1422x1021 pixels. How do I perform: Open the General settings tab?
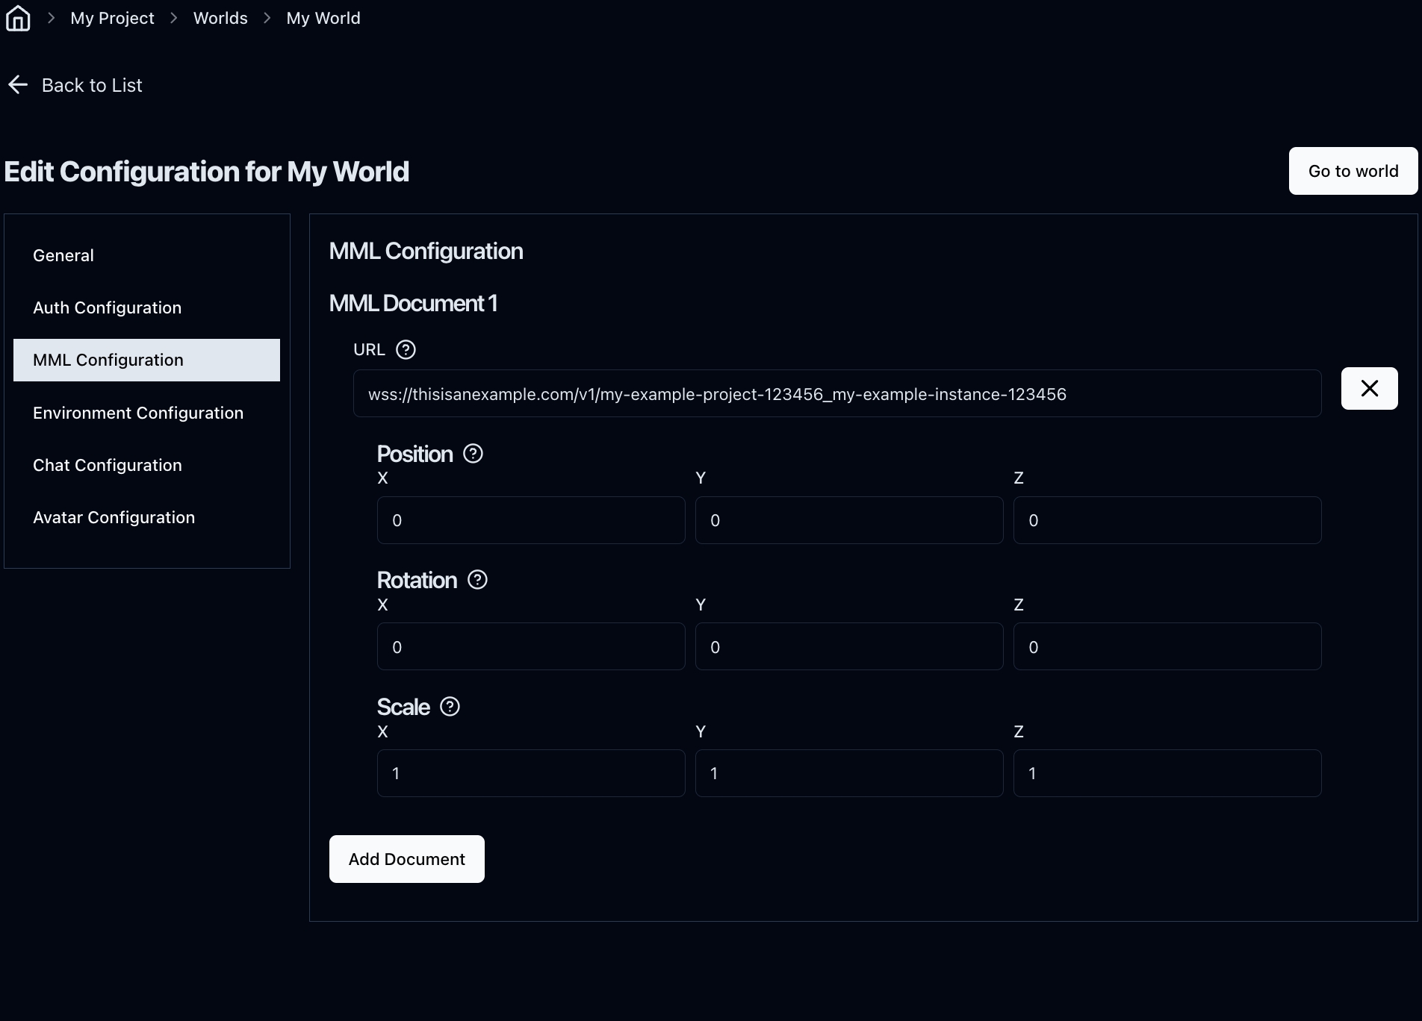[63, 255]
